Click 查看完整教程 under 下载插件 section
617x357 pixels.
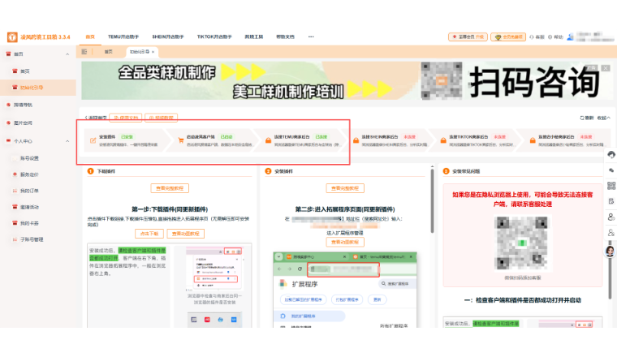pos(170,188)
